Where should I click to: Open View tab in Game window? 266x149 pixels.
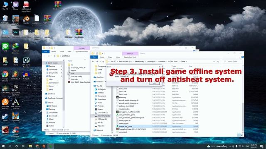(118, 57)
